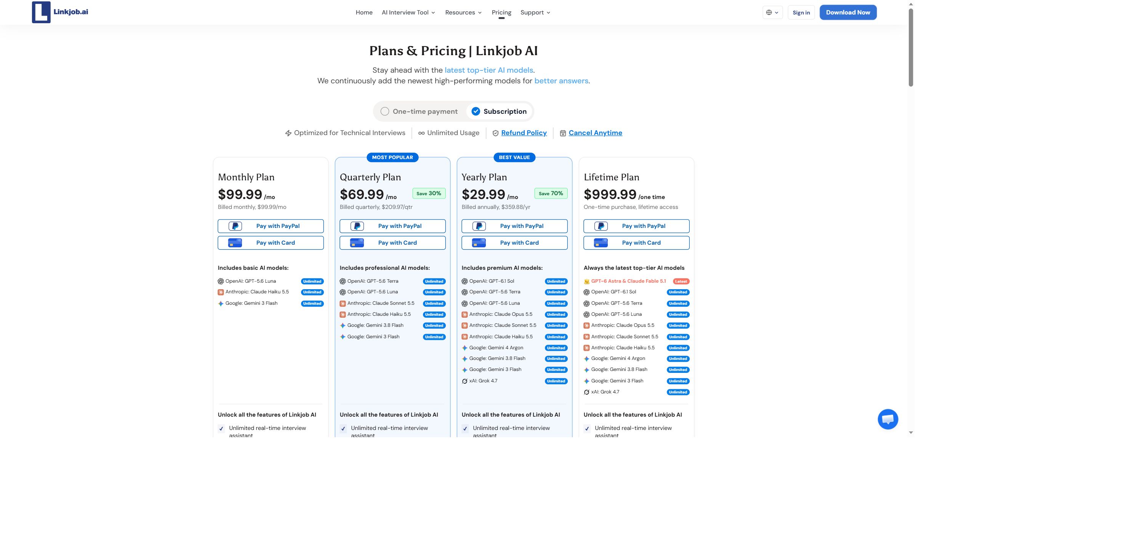Click the Linkjob.ai logo icon
The image size is (1134, 546).
click(x=41, y=12)
